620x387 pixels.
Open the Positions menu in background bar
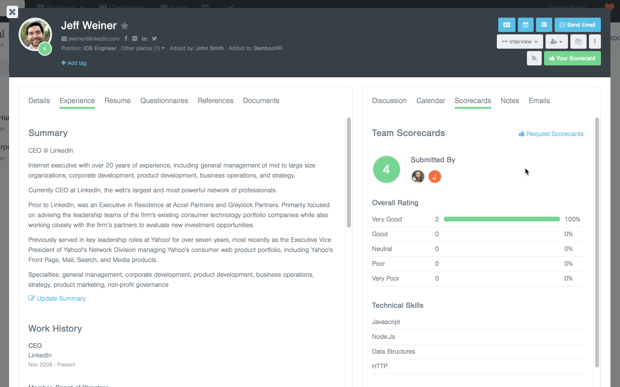pyautogui.click(x=61, y=7)
